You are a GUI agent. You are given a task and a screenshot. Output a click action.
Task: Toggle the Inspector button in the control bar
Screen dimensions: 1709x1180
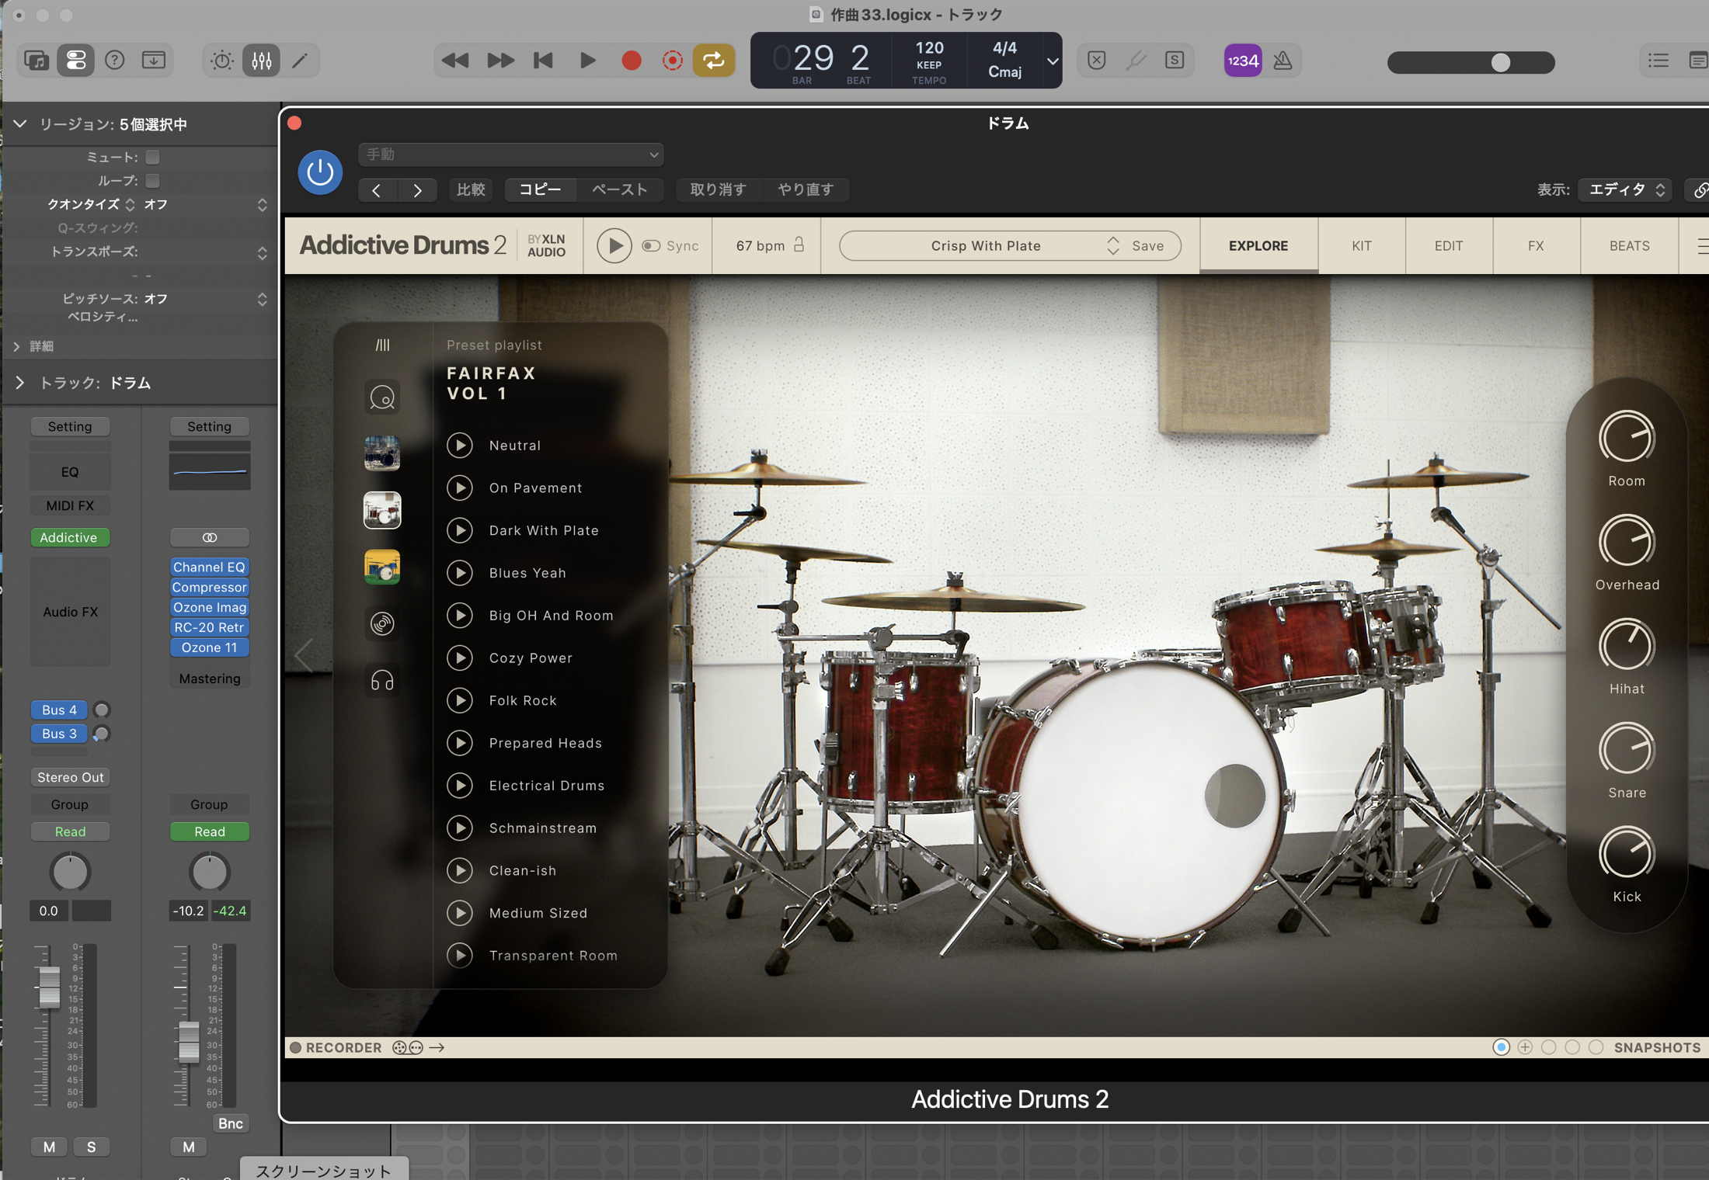click(x=75, y=61)
